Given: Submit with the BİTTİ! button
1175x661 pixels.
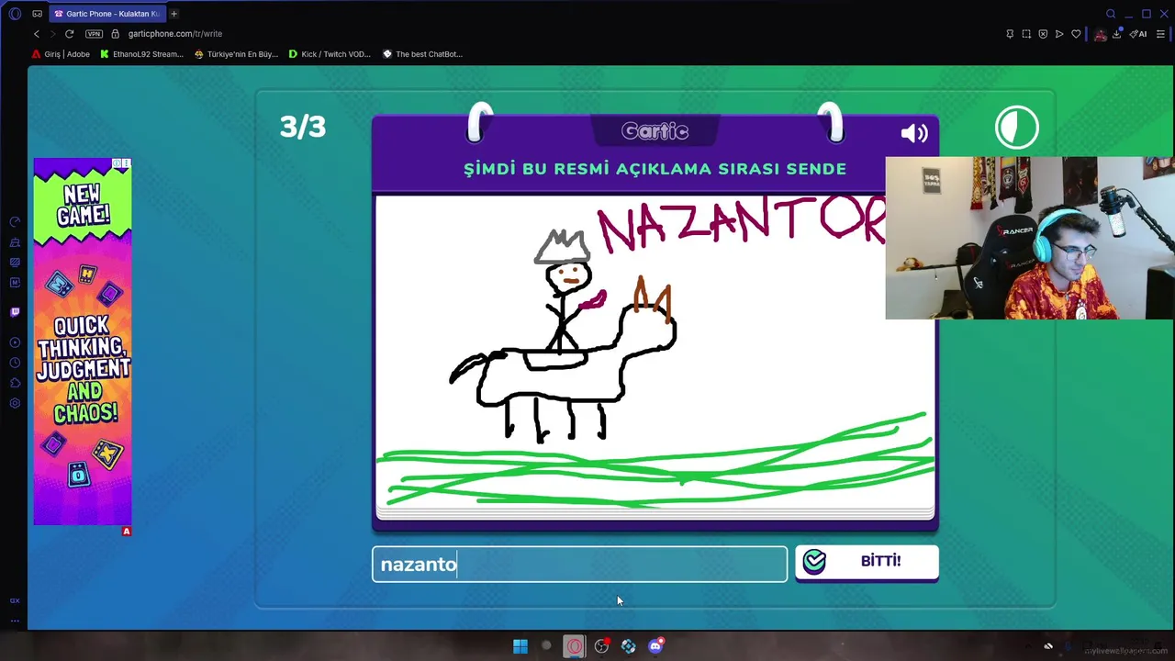Looking at the screenshot, I should point(867,562).
